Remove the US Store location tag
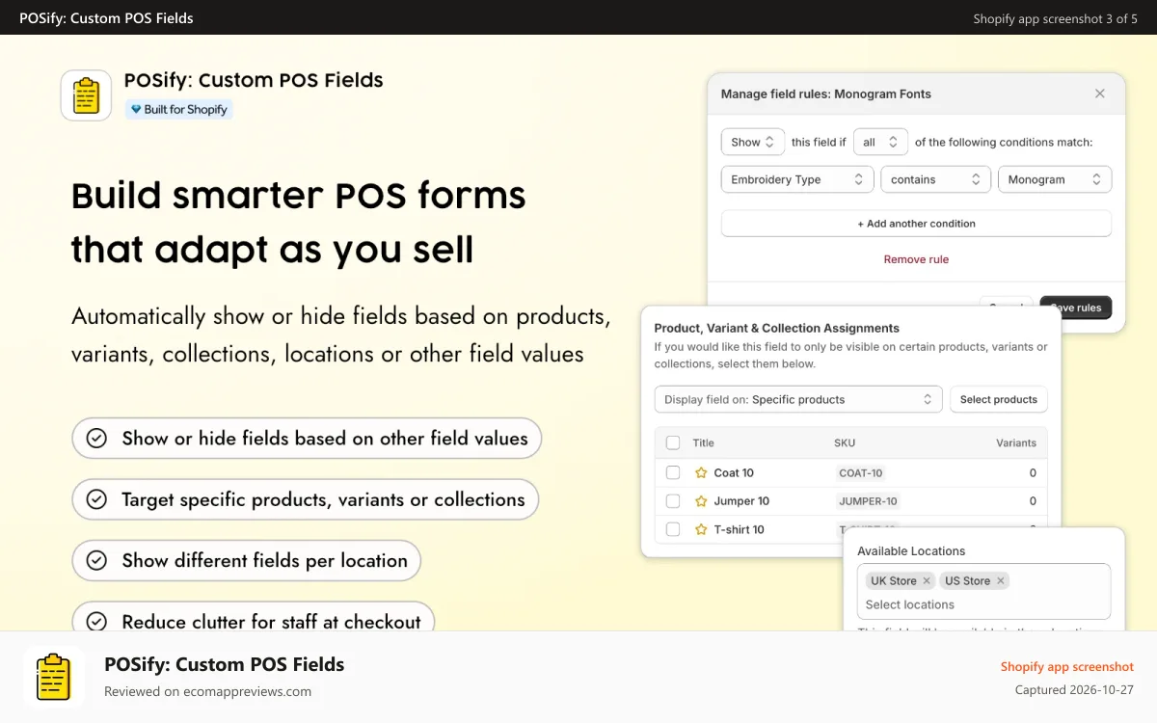 (1001, 580)
